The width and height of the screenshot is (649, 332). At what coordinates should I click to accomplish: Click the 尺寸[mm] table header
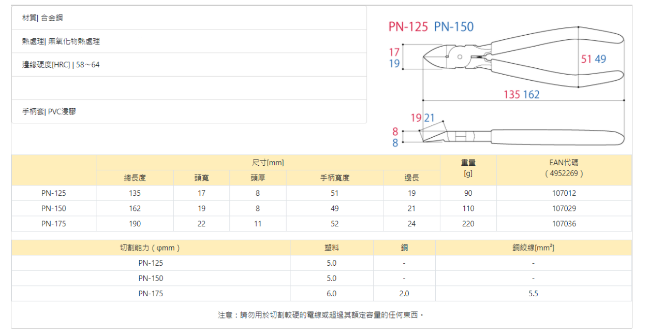coord(268,163)
